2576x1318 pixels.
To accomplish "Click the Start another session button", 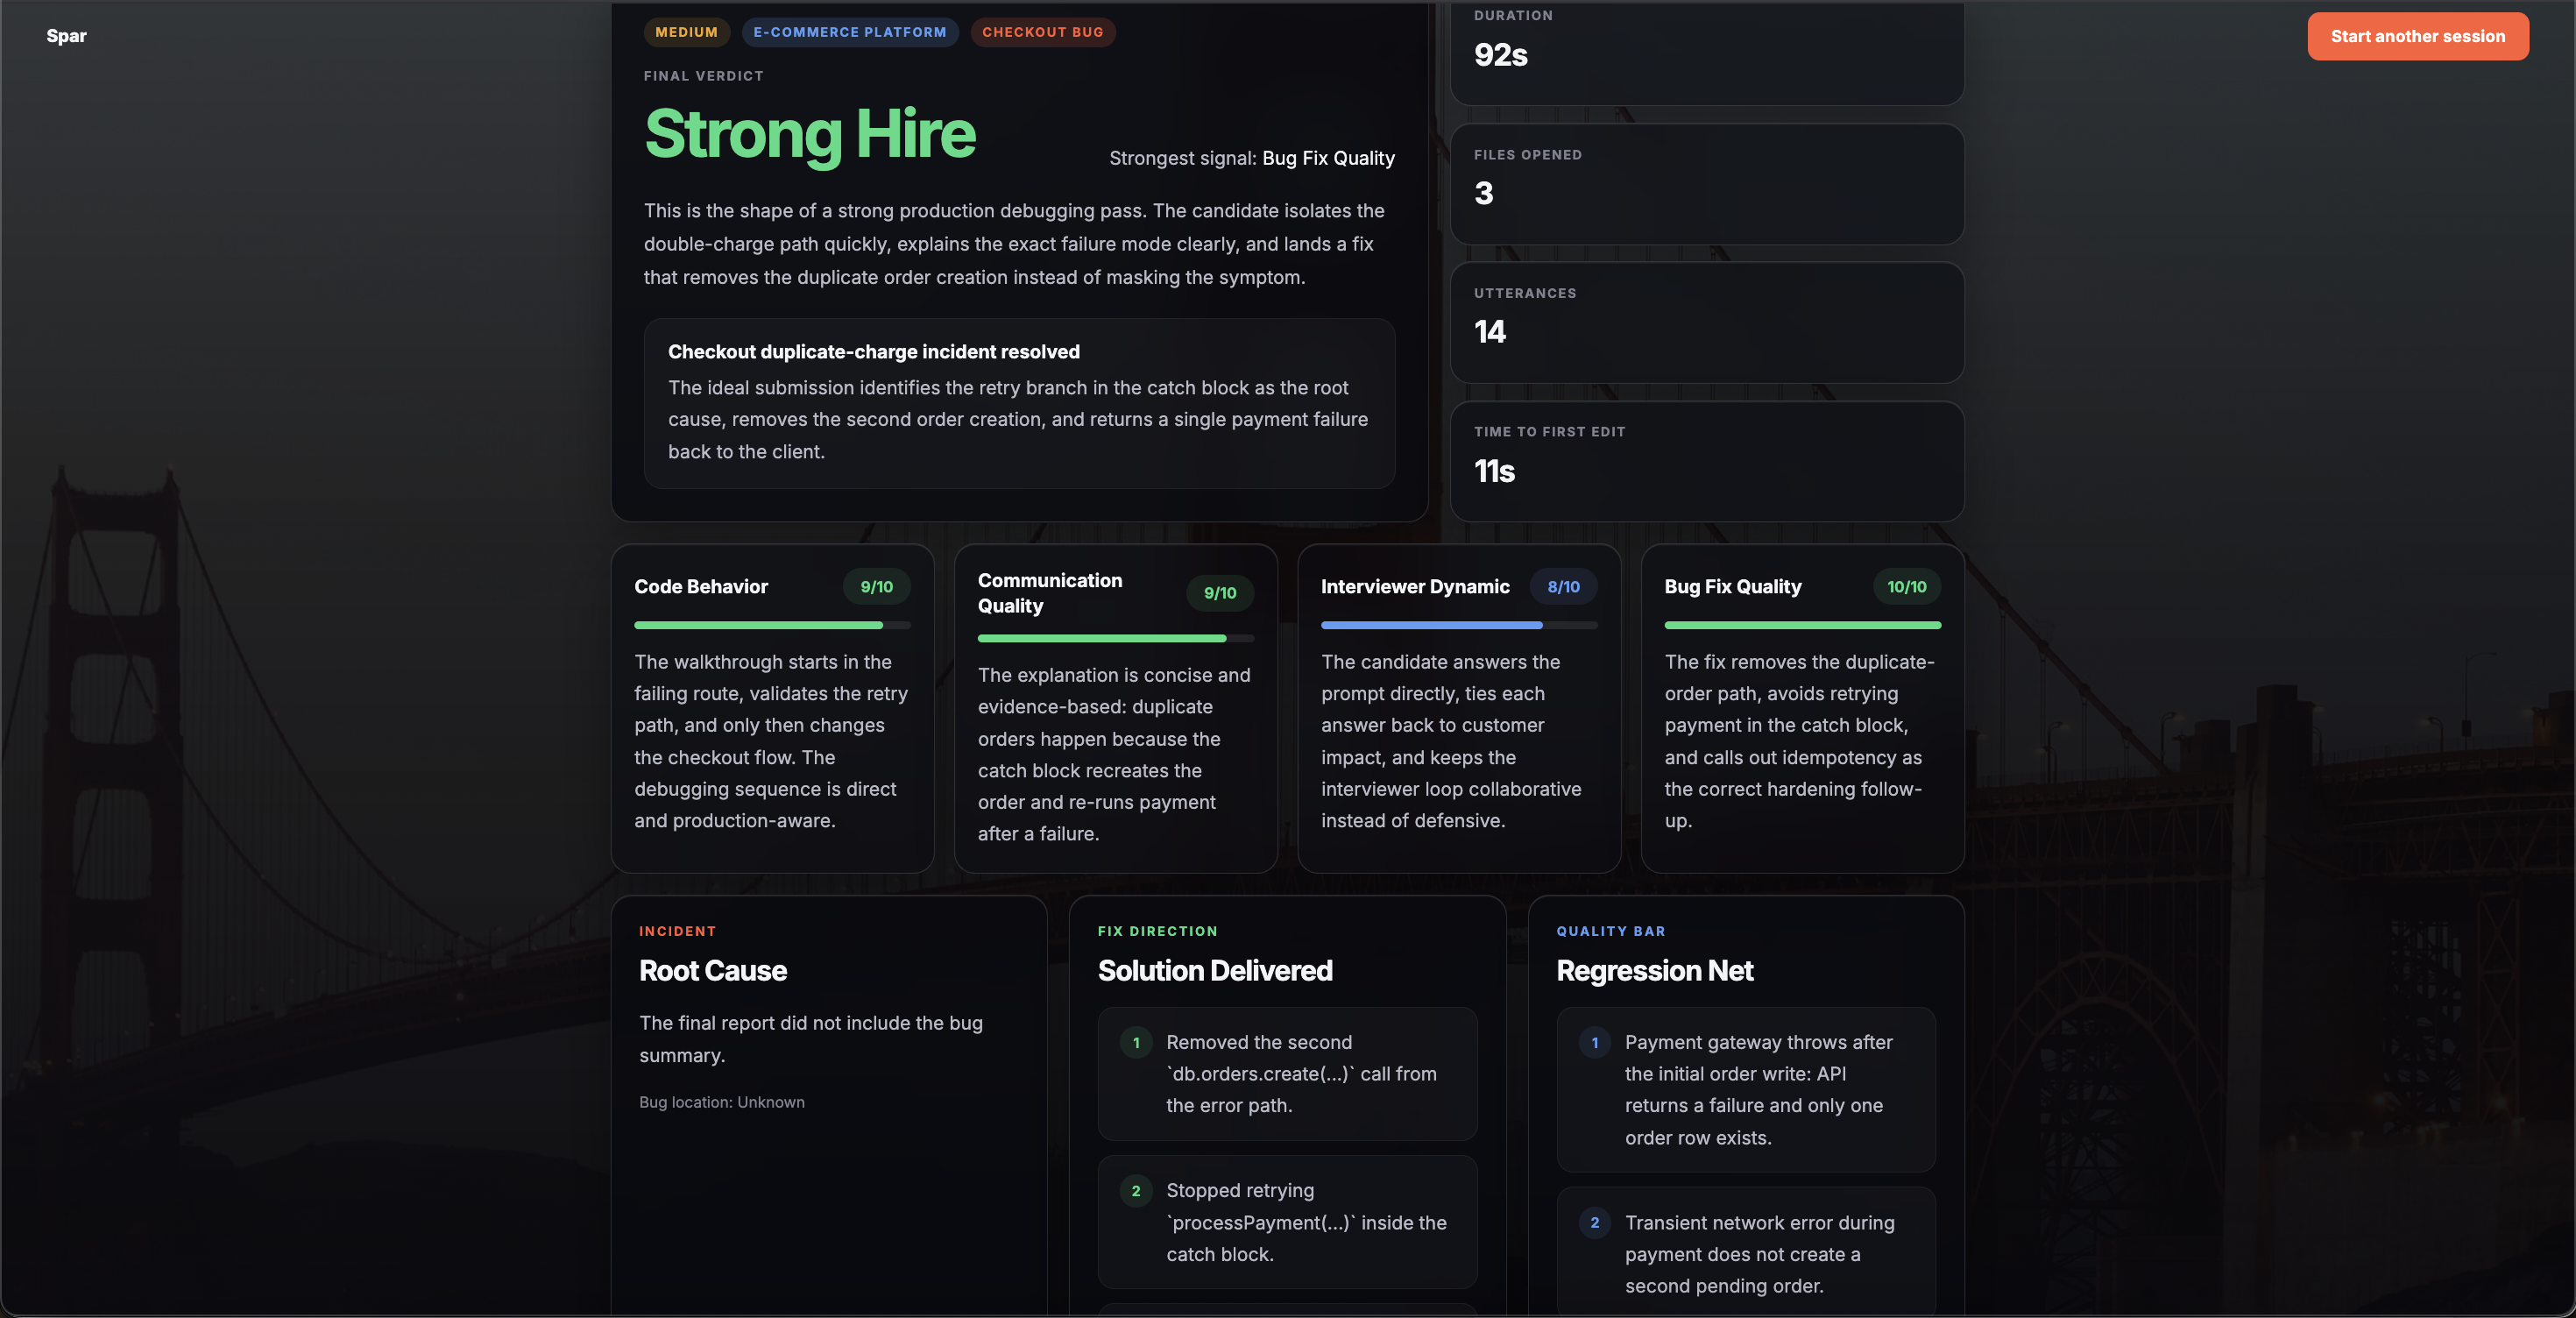I will coord(2417,36).
